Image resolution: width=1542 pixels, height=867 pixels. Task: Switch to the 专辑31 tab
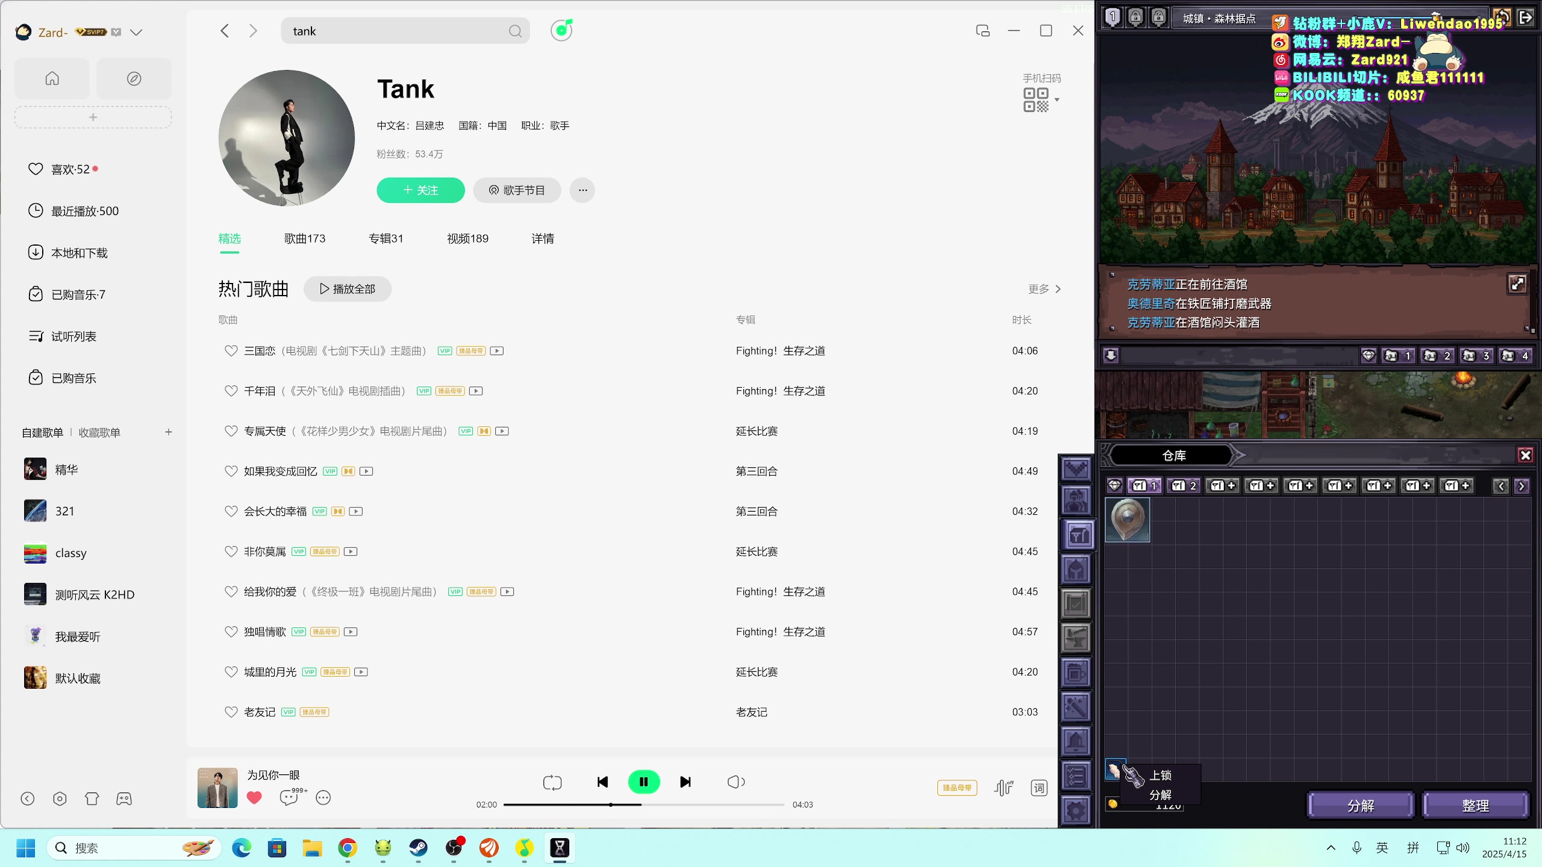pos(386,239)
